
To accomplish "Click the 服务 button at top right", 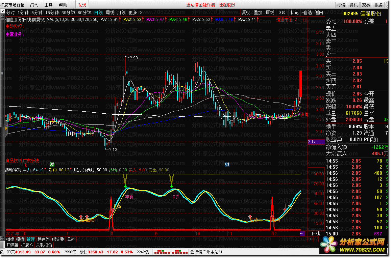I will point(378,5).
